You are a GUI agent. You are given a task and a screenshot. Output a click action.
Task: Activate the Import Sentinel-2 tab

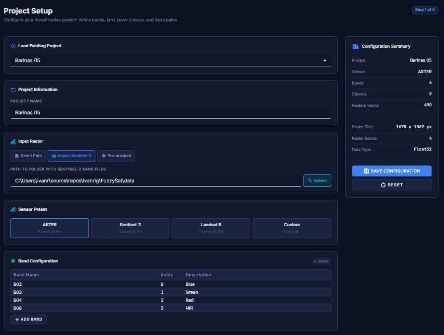point(71,156)
